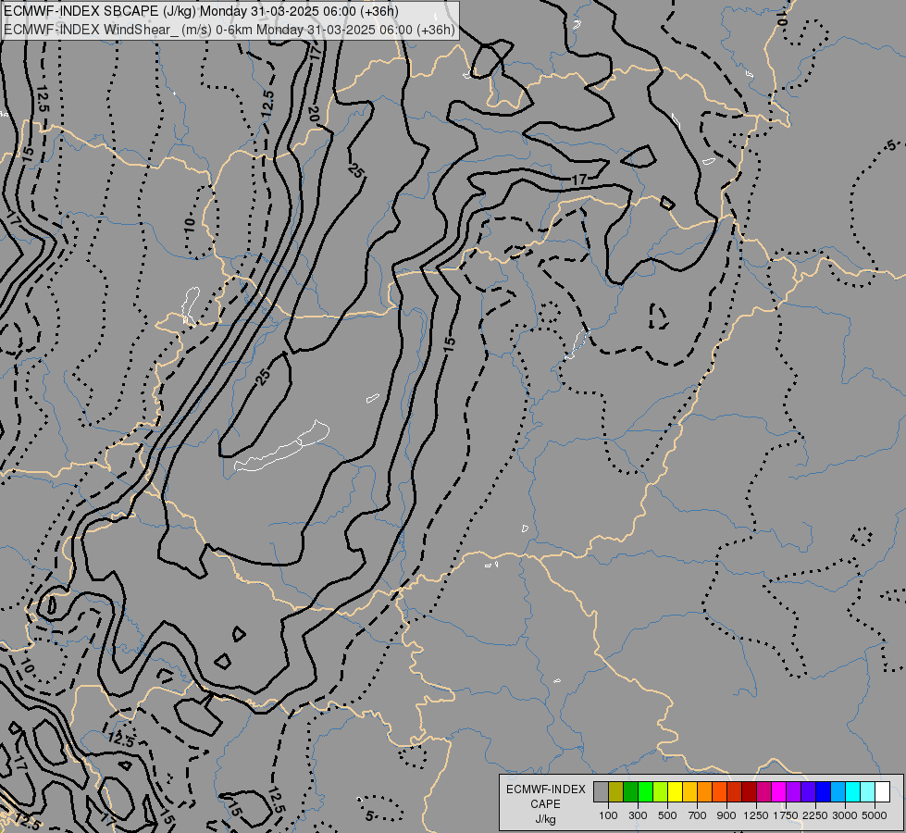
Task: Click the "300" legend value
Action: point(638,815)
